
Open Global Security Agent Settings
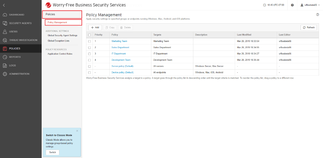point(62,35)
